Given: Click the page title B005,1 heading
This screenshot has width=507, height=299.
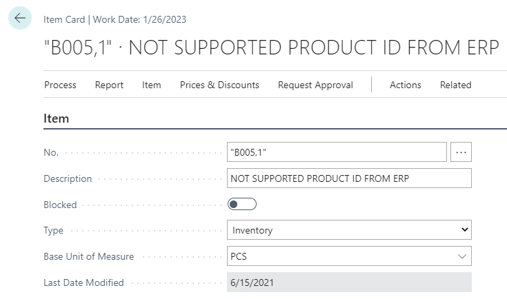Looking at the screenshot, I should (x=272, y=48).
